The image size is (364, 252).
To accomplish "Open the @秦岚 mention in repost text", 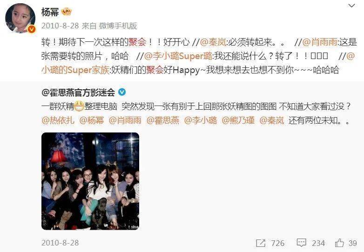I will click(213, 42).
